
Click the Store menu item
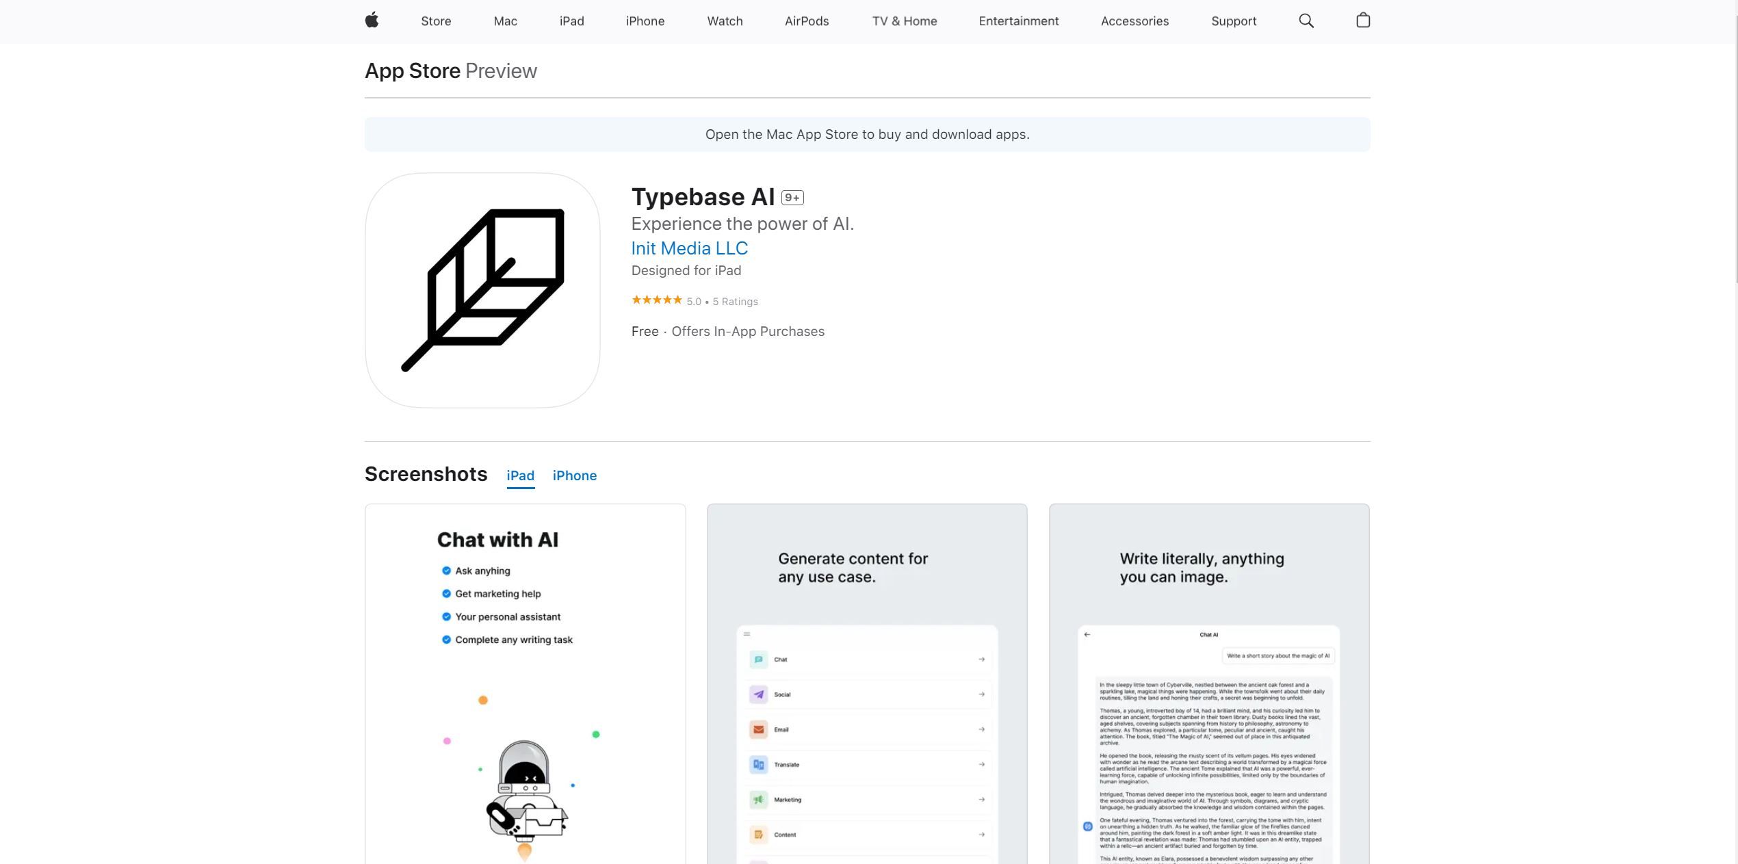coord(436,21)
